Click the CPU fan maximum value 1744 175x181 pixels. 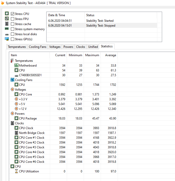[96, 85]
